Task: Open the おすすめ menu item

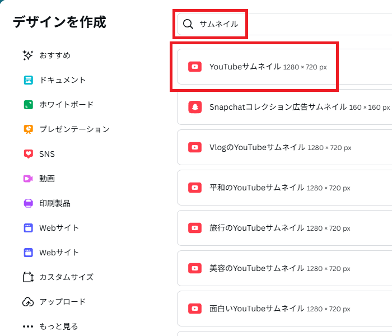Action: click(x=55, y=55)
